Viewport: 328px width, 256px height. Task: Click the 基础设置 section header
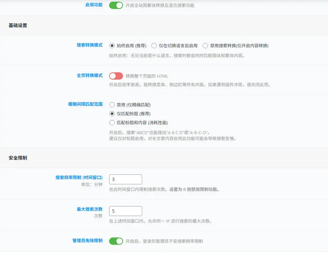(x=18, y=25)
